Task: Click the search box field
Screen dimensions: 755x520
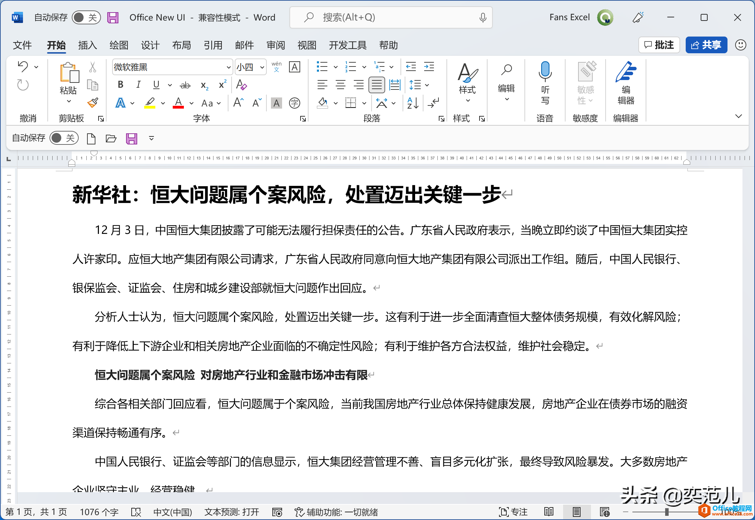Action: (391, 17)
